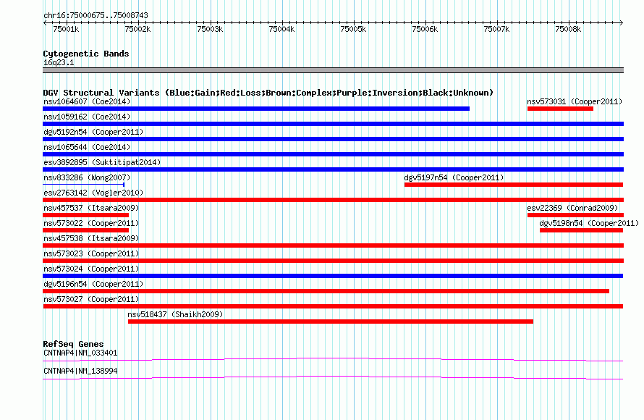Click the 75008k ruler tick label
This screenshot has height=420, width=644.
(568, 29)
